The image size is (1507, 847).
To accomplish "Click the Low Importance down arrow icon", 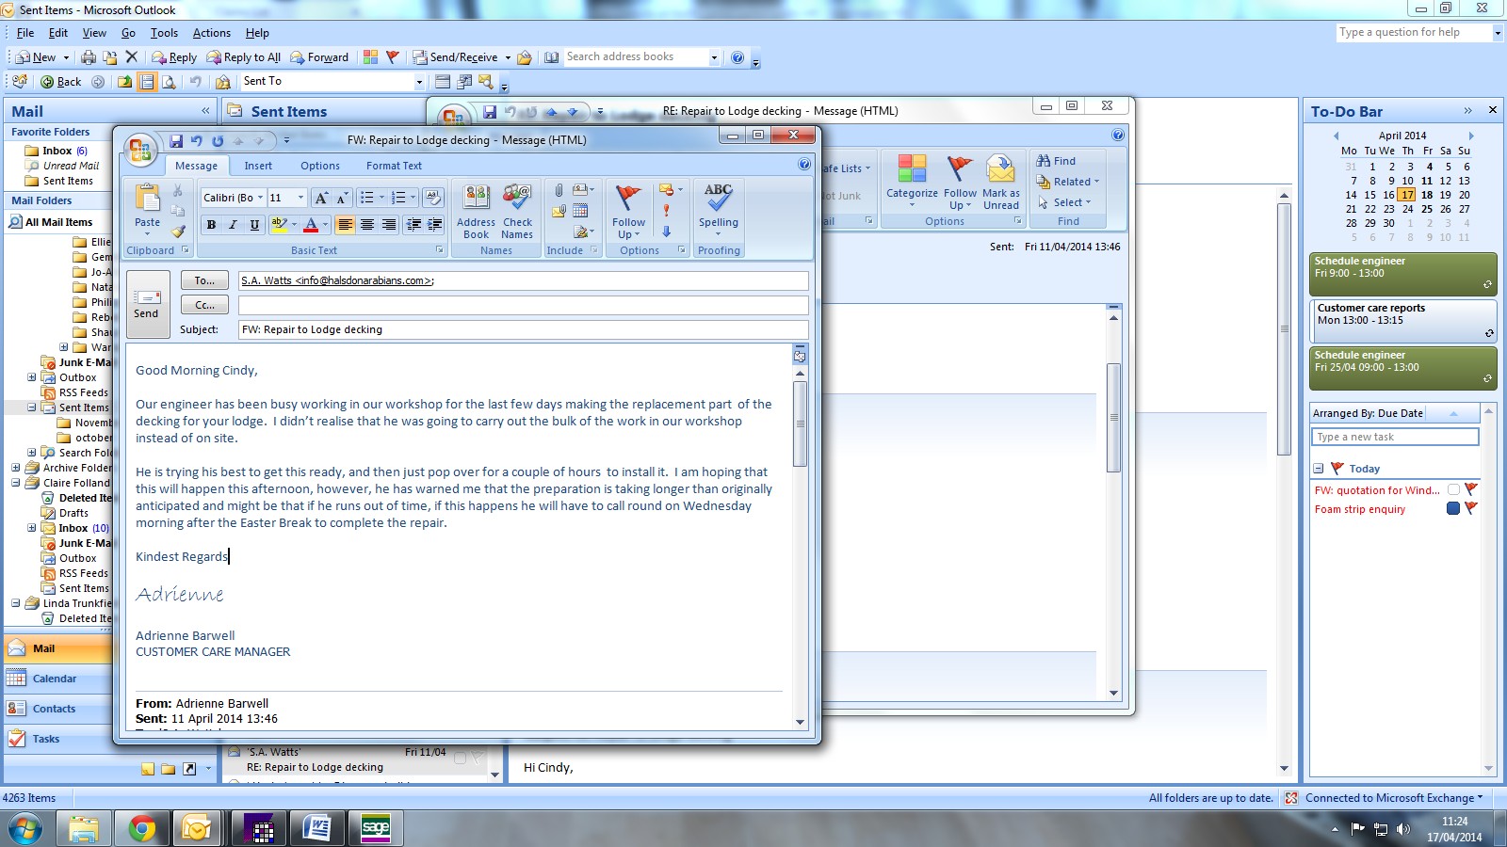I will pos(666,232).
